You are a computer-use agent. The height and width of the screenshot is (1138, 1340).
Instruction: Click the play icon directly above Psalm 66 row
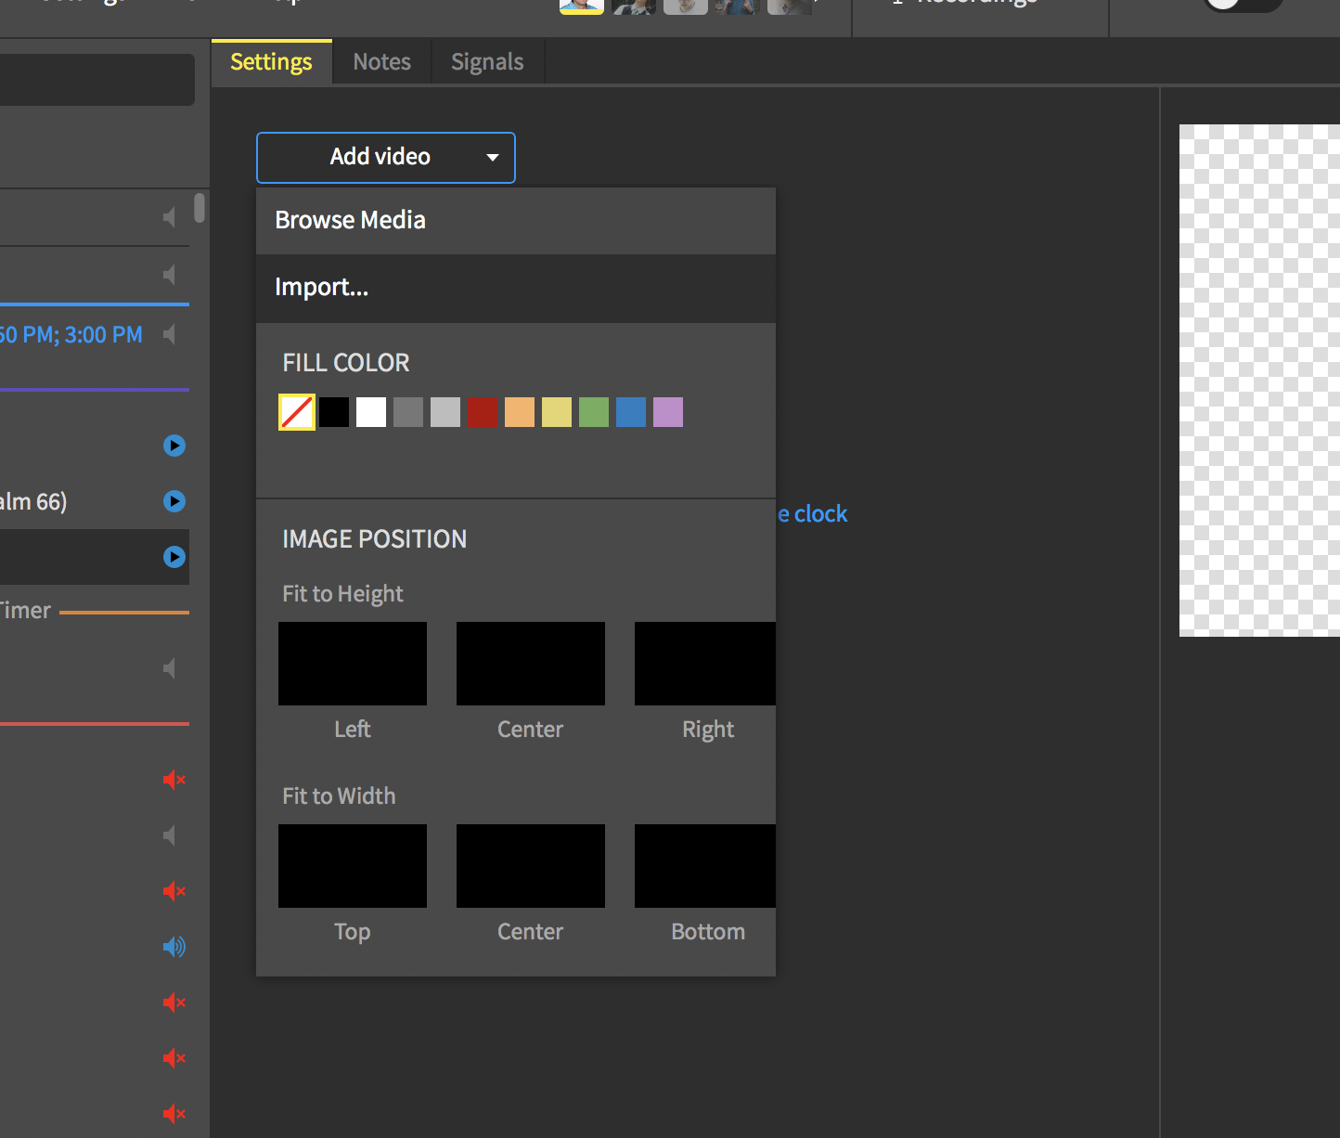tap(174, 446)
